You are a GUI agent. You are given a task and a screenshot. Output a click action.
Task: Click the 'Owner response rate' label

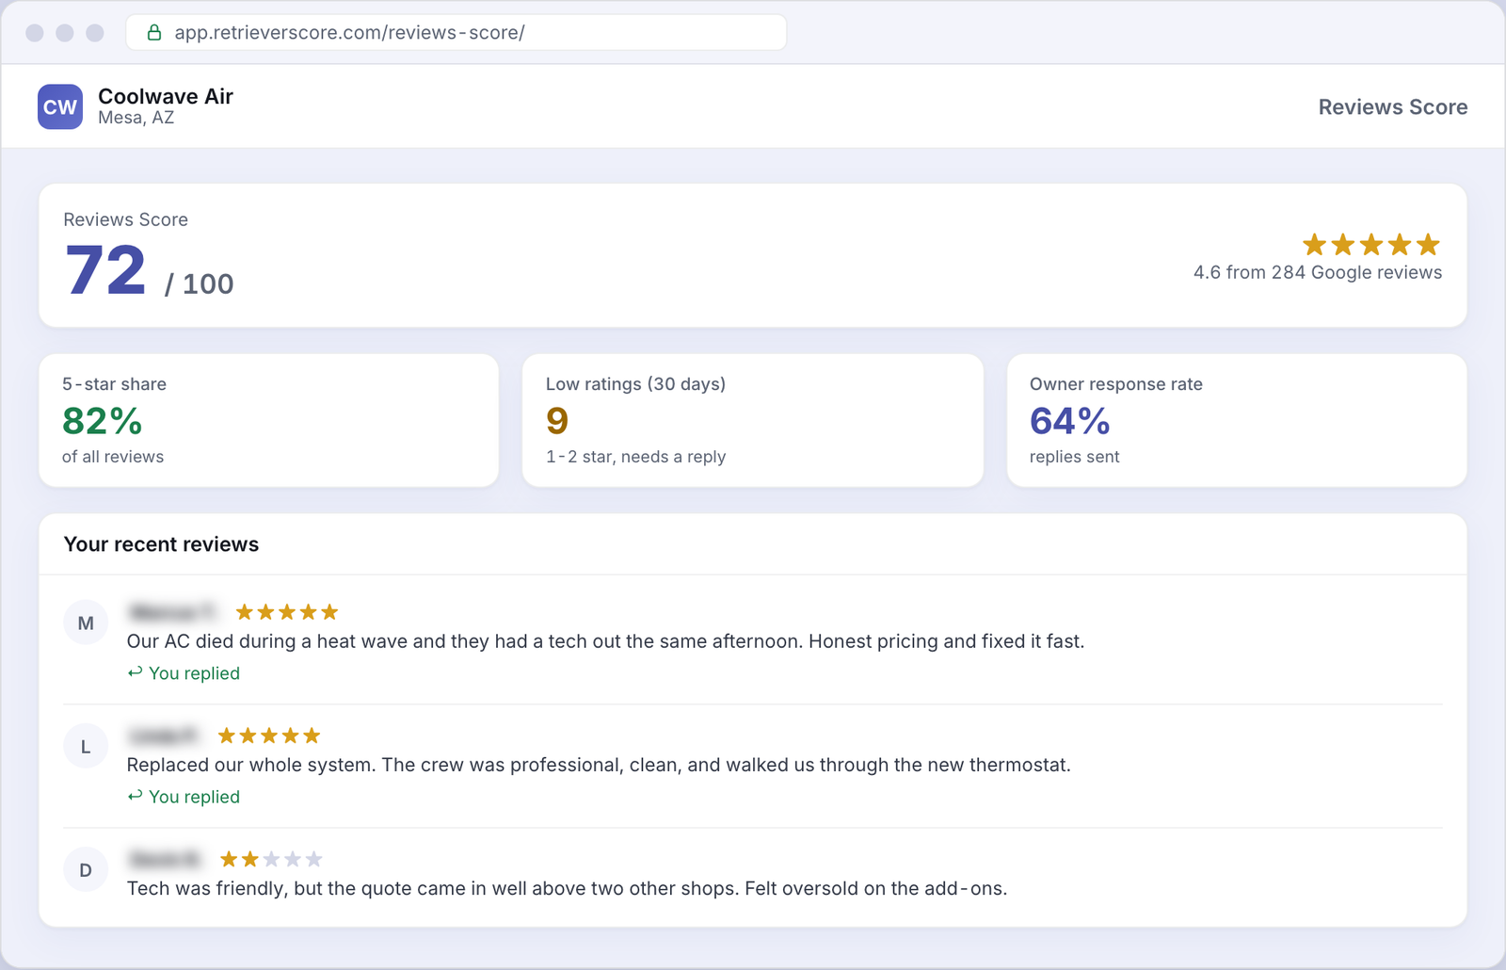tap(1116, 384)
